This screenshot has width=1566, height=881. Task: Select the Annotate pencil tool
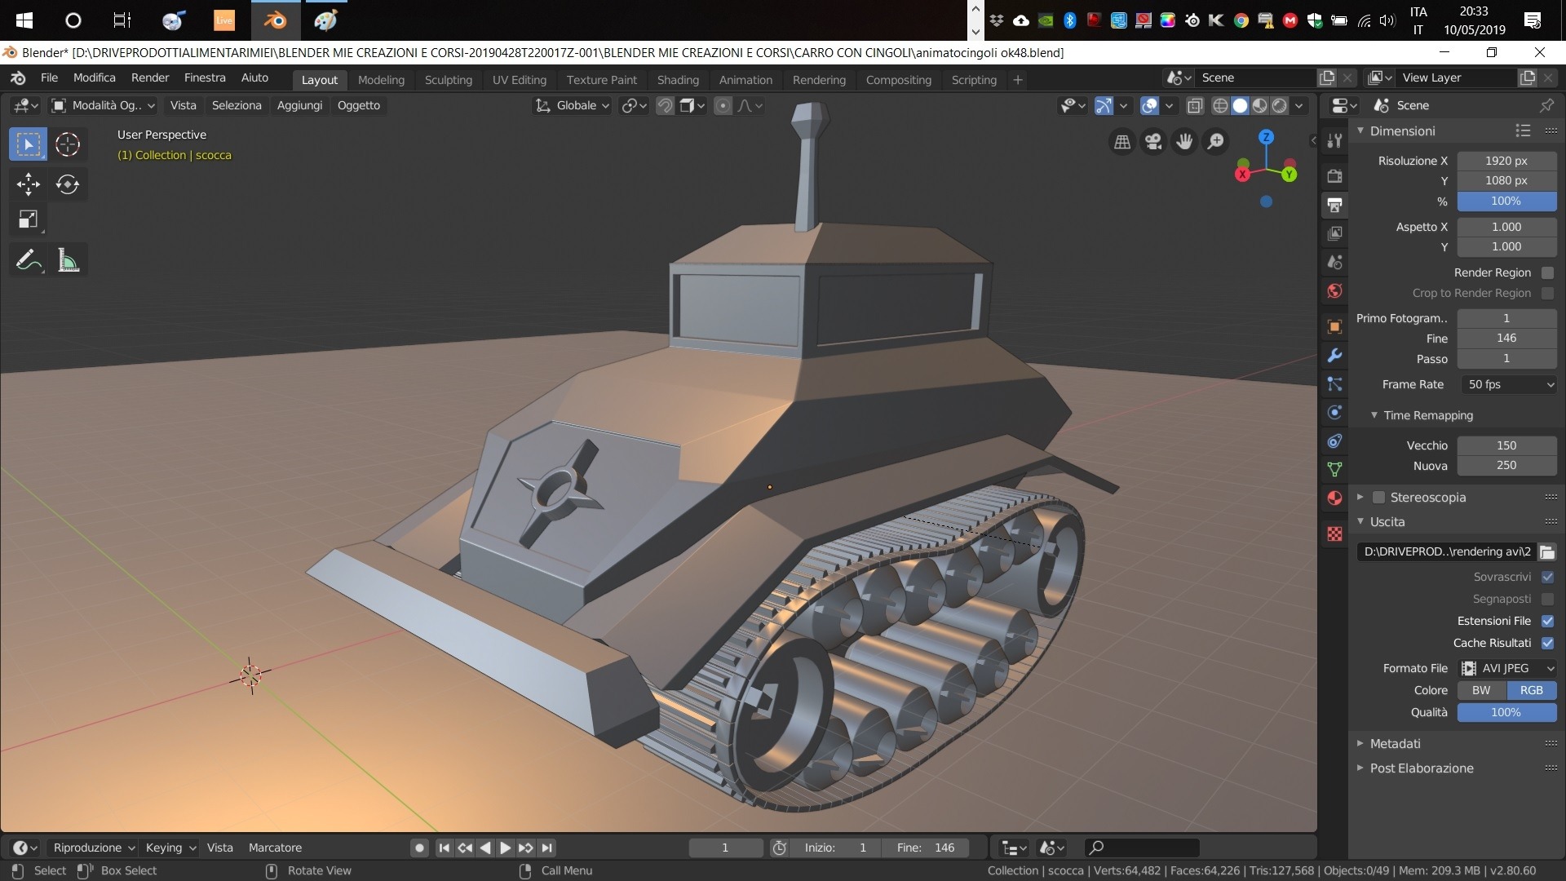(29, 261)
